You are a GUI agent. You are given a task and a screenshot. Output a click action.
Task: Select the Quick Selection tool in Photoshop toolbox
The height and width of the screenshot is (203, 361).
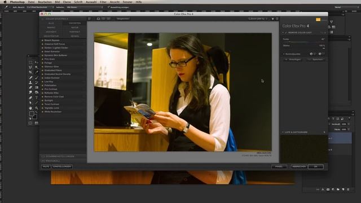pos(36,67)
